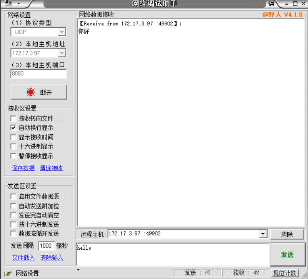Enable 十六进制显示 checkbox

(13, 146)
